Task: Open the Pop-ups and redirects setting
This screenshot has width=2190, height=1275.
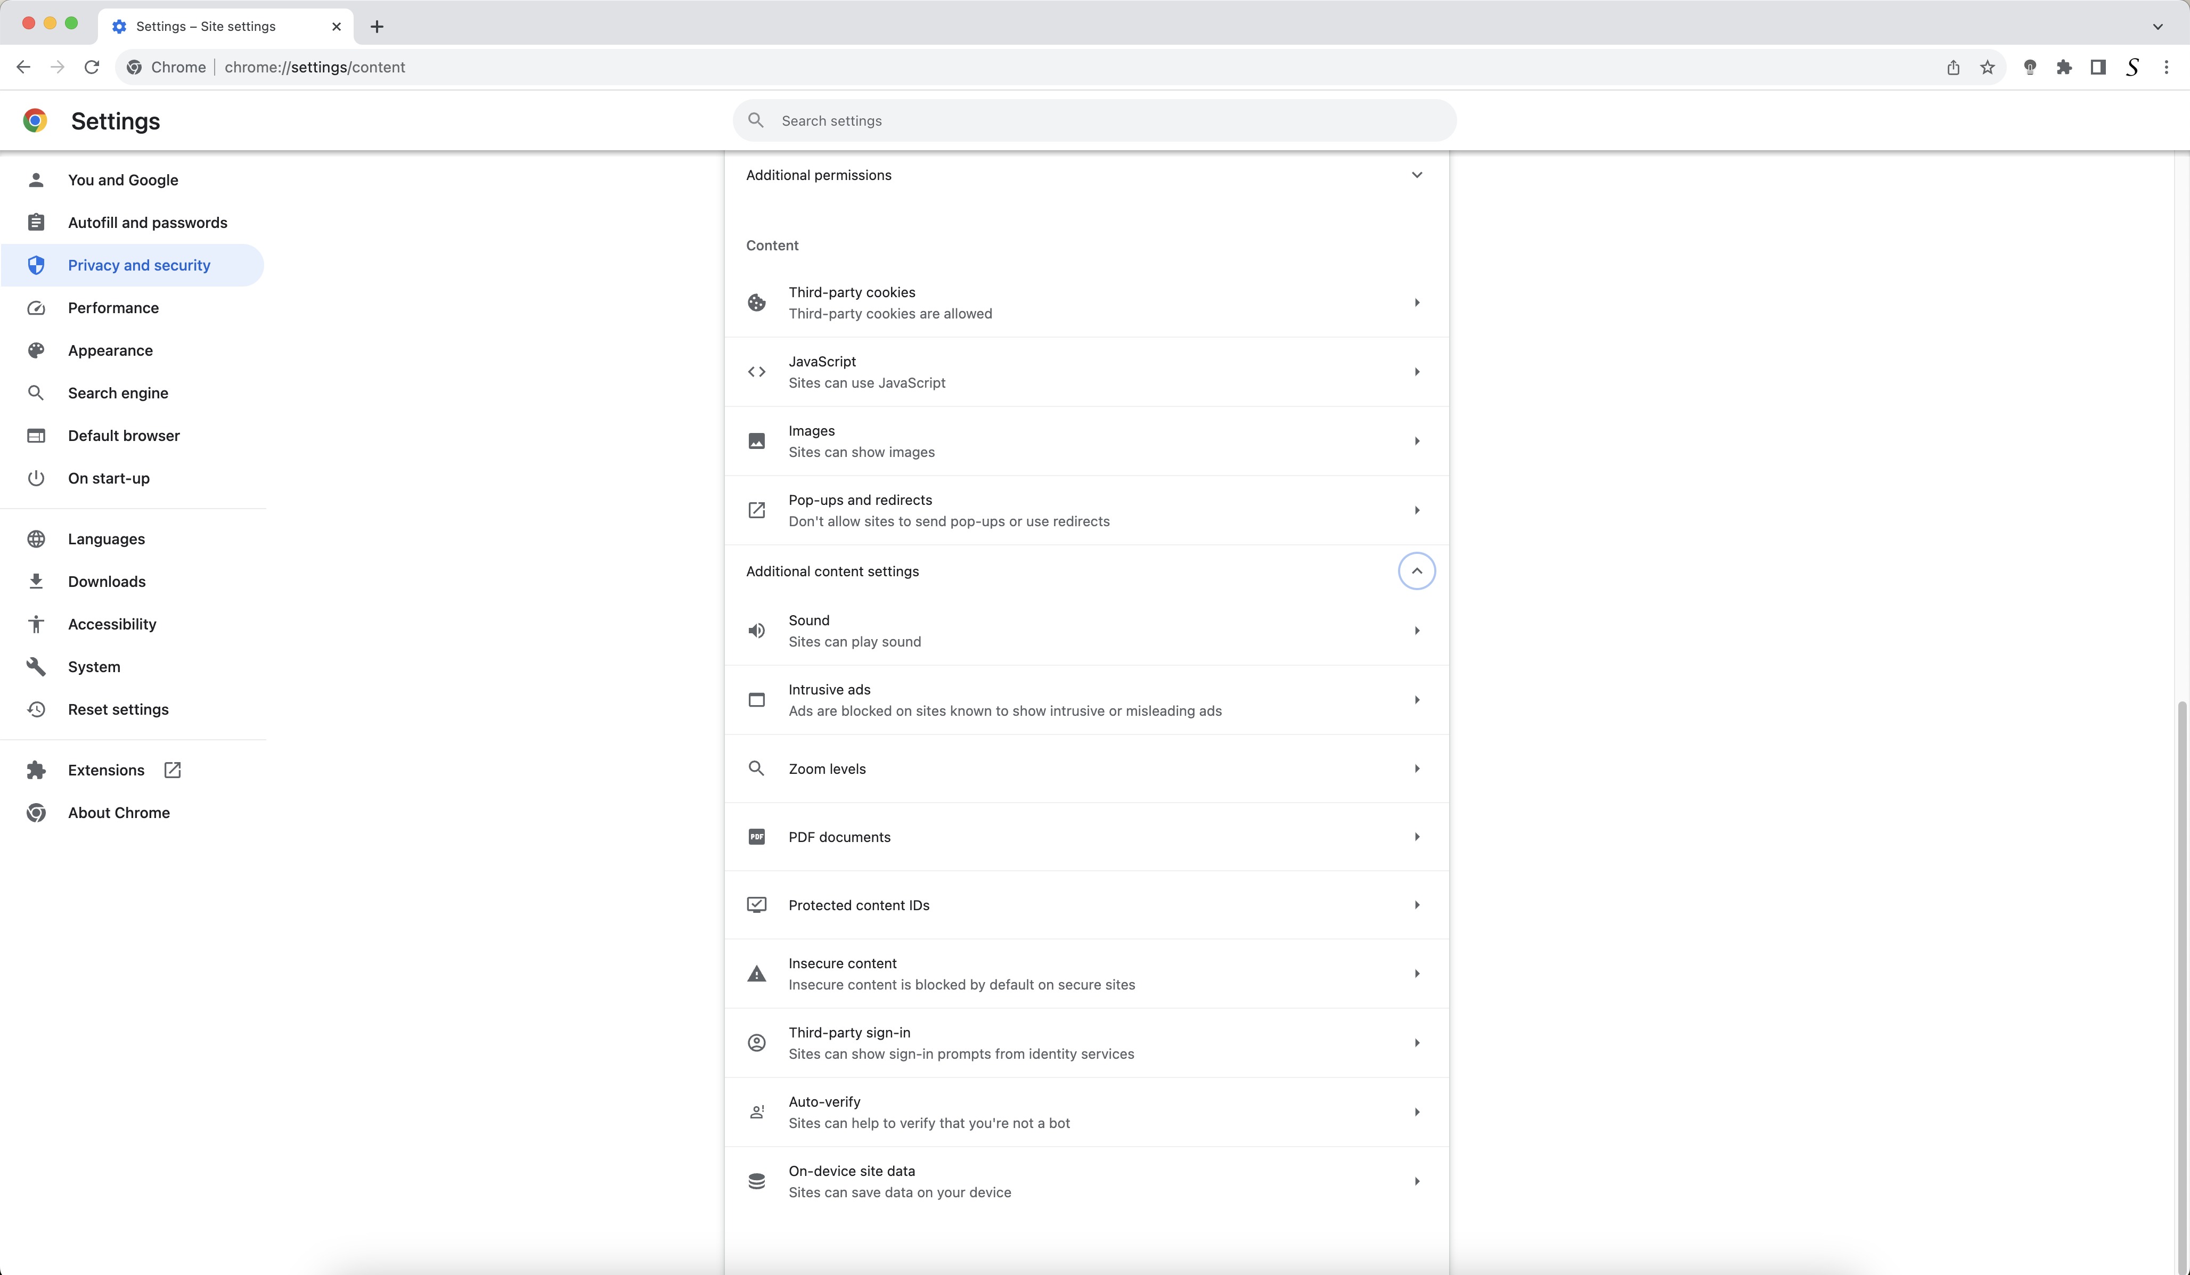Action: 1086,510
